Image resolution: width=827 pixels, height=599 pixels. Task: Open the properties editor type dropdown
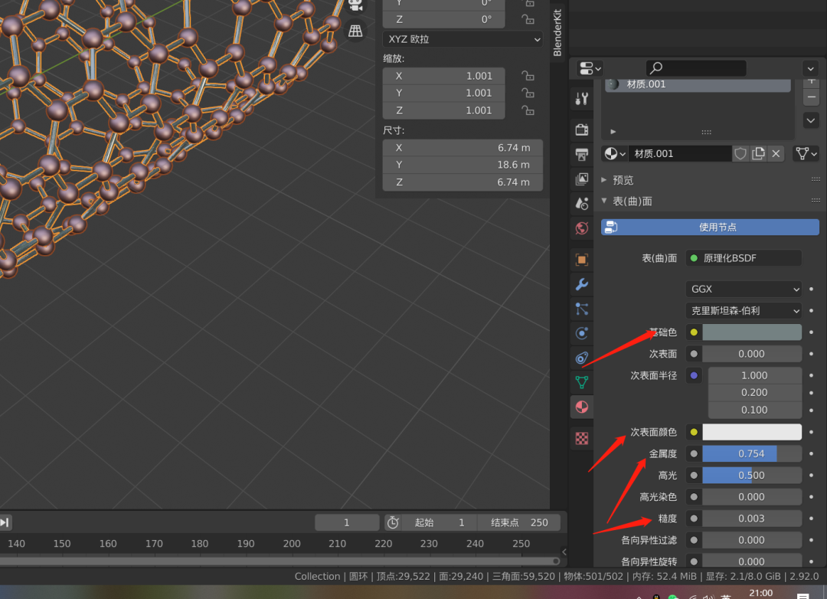[x=590, y=68]
